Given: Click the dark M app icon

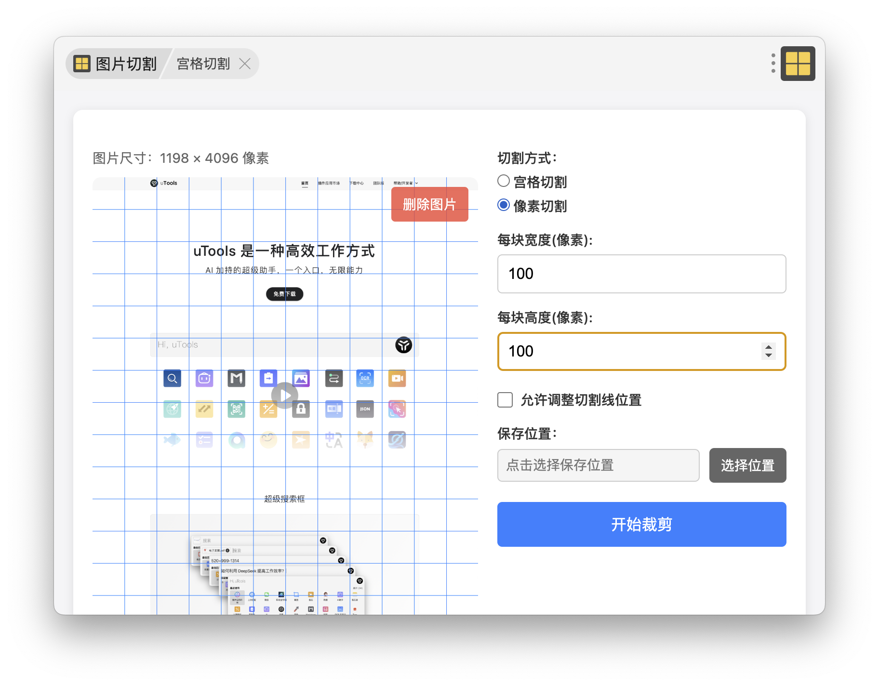Looking at the screenshot, I should (237, 379).
